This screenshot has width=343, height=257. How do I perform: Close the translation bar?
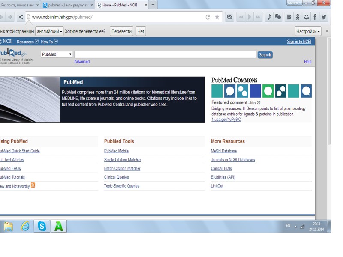pyautogui.click(x=327, y=31)
